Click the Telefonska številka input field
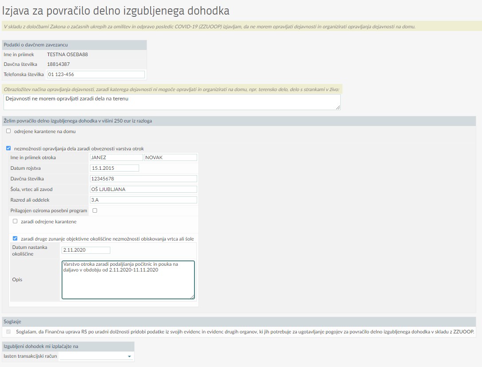This screenshot has height=367, width=482. click(x=96, y=74)
